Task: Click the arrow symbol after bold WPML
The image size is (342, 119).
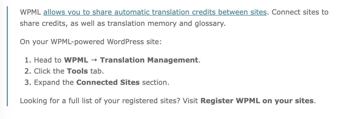Action: click(94, 60)
